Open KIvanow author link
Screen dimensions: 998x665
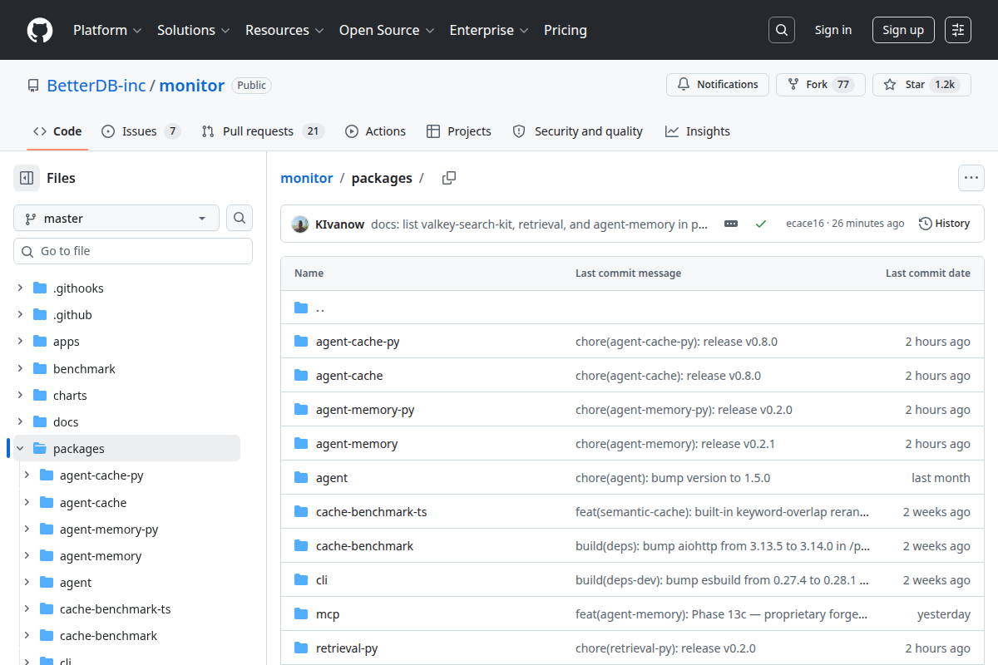click(x=340, y=224)
